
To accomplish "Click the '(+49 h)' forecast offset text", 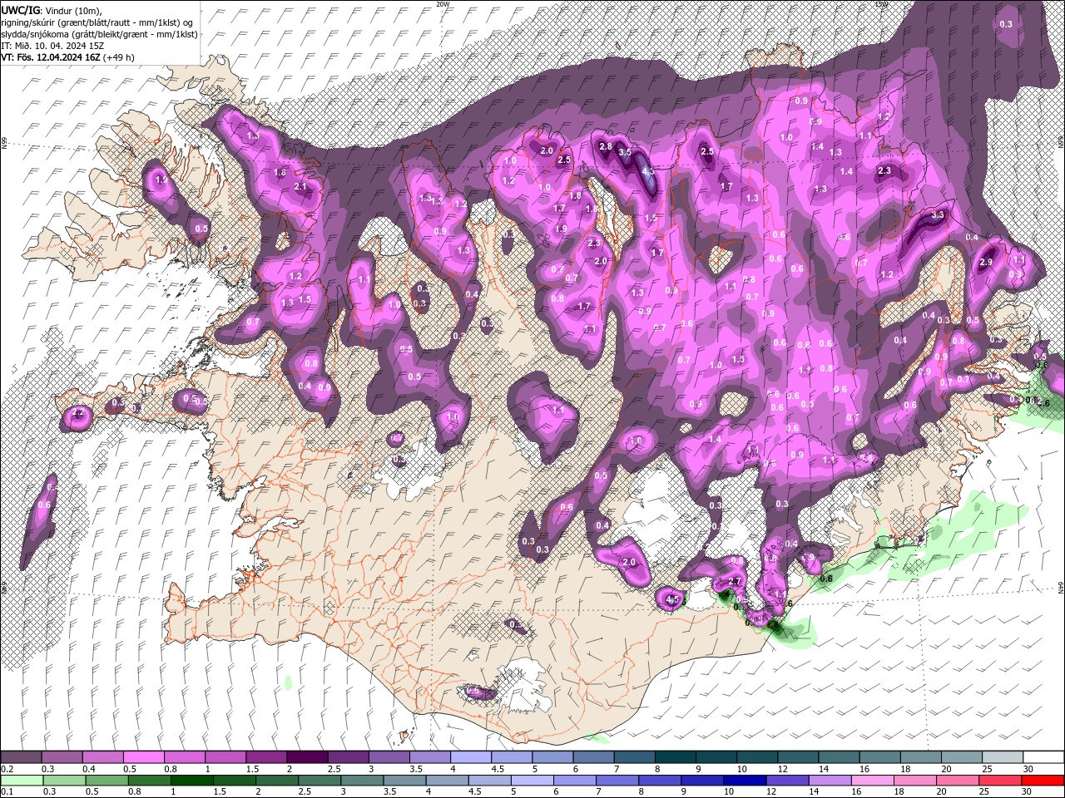I will pyautogui.click(x=120, y=57).
